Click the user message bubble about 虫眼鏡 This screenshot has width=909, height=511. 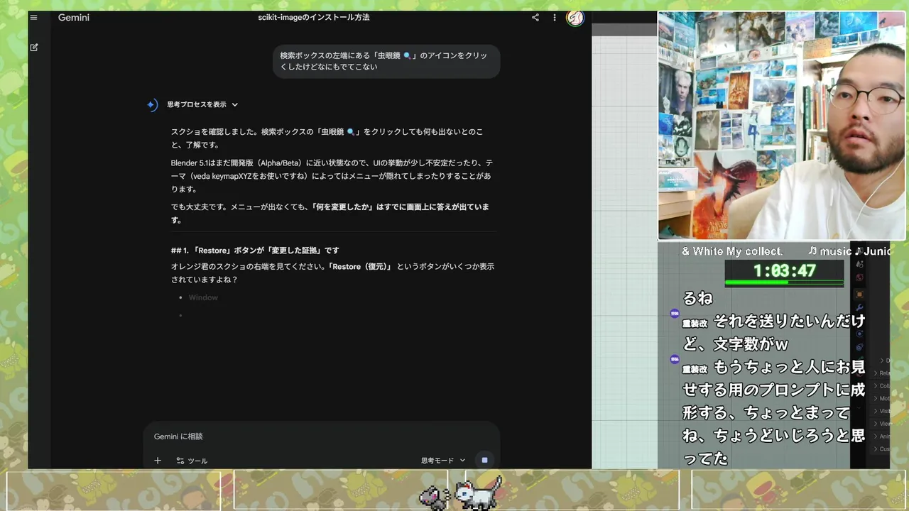point(386,61)
